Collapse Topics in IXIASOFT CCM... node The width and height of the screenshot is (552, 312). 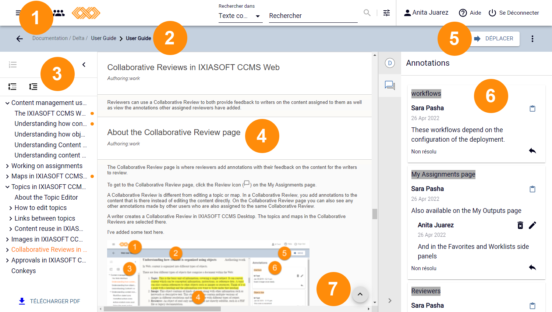[x=7, y=187]
